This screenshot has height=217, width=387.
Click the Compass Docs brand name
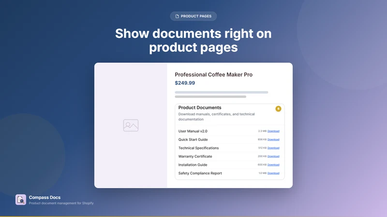(45, 197)
